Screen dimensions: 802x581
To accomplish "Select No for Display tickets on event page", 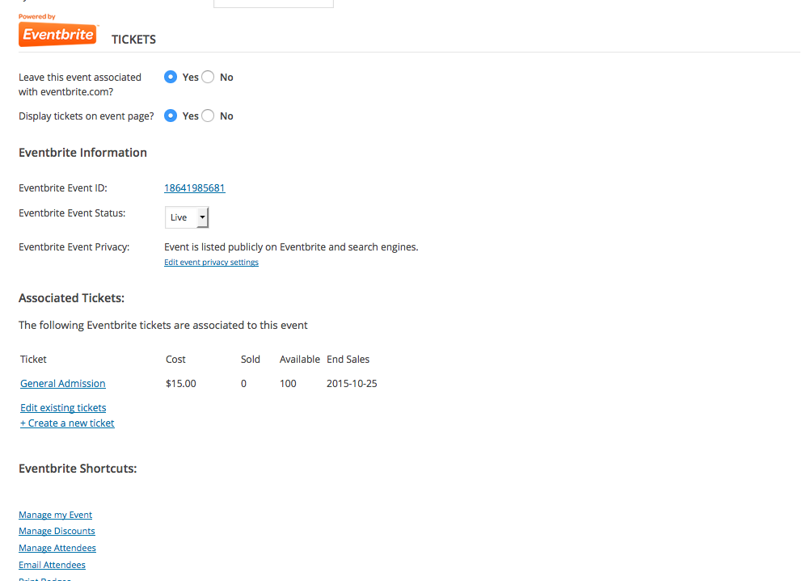I will (208, 116).
